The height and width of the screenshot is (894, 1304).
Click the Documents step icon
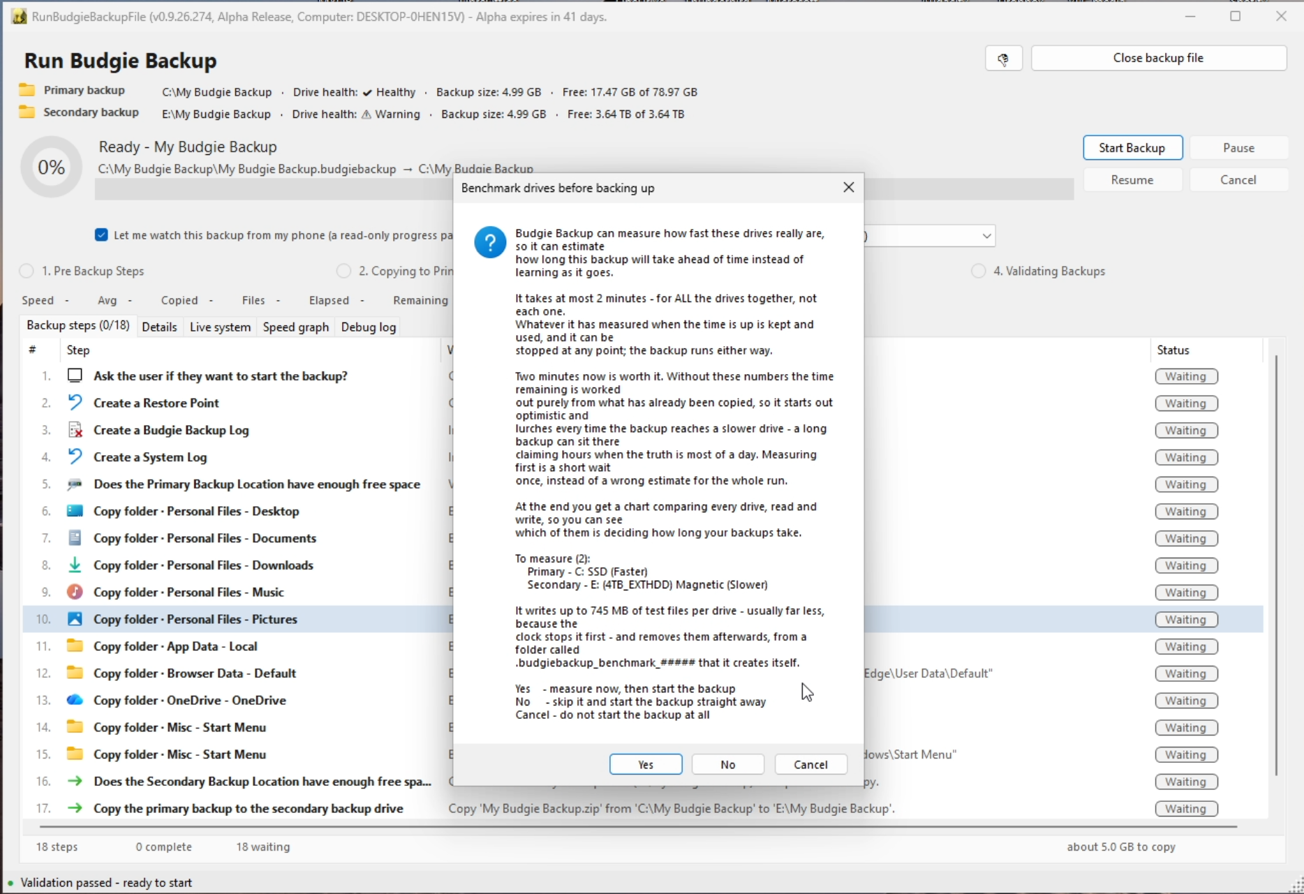click(x=75, y=538)
